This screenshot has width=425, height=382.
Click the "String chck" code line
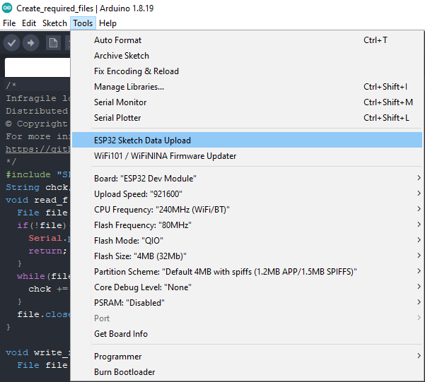click(x=37, y=187)
